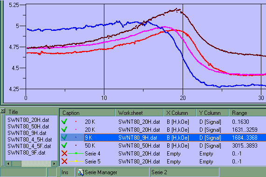Click the Empty Y column cell of Serie 5
Screen dimensions: 266x177
(x=206, y=162)
